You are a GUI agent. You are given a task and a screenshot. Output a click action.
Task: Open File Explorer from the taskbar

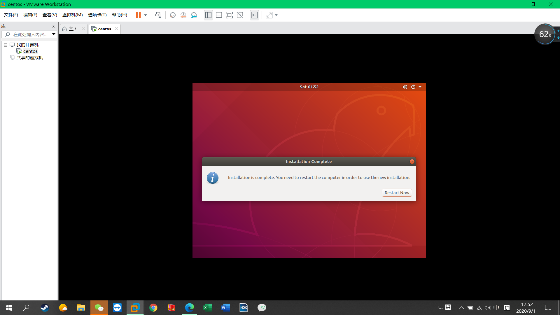coord(81,308)
